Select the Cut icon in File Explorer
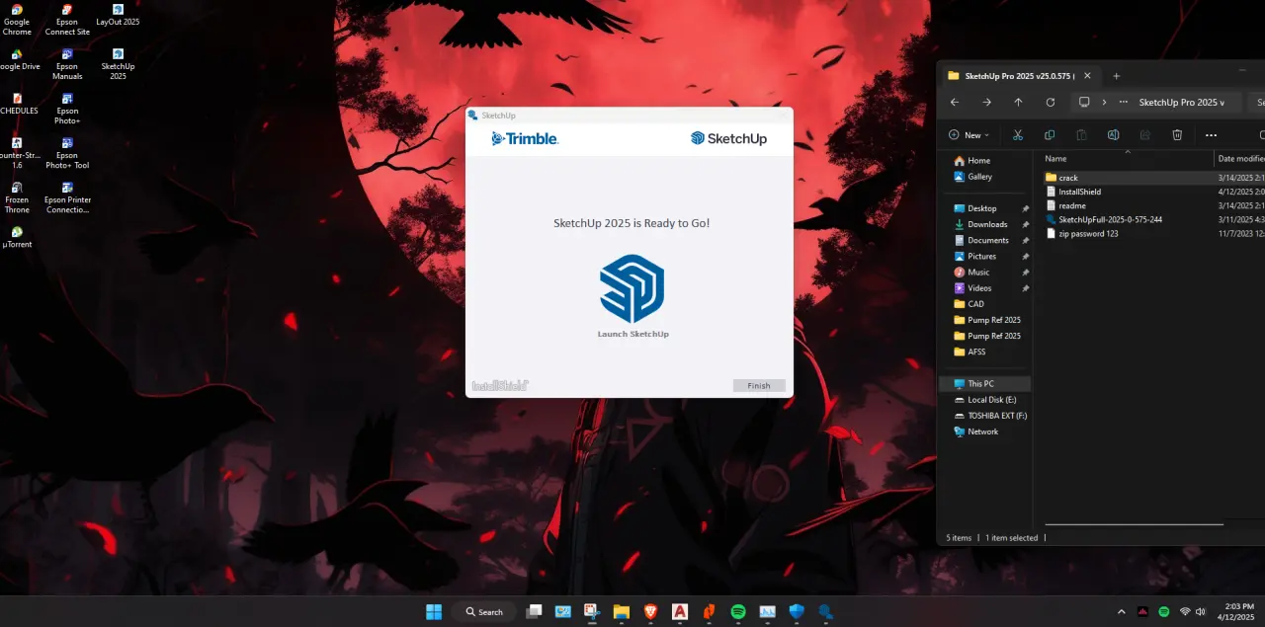This screenshot has width=1265, height=627. tap(1018, 135)
